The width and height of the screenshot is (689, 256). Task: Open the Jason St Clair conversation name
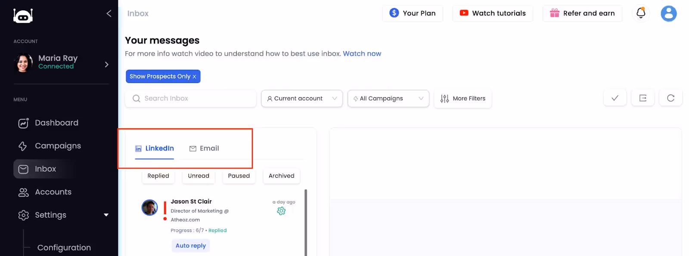pos(191,201)
